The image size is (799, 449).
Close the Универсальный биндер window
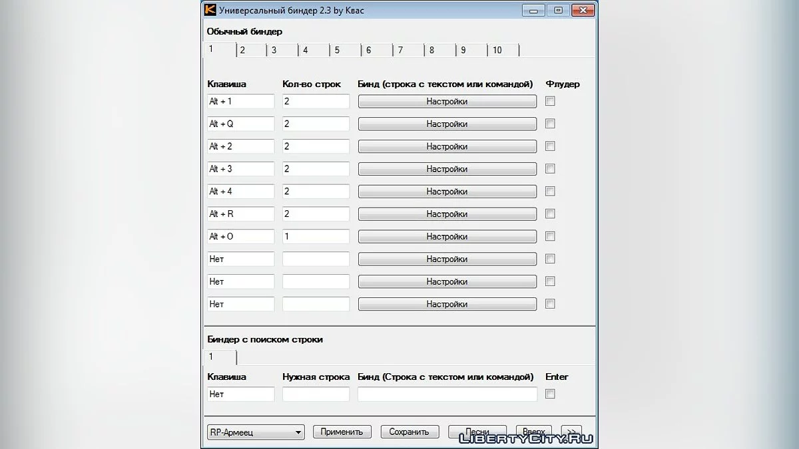583,10
